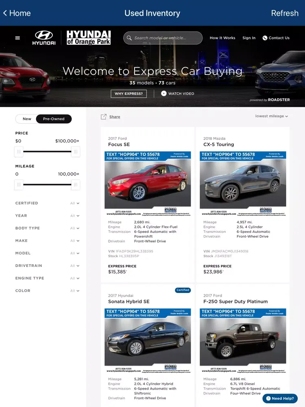The height and width of the screenshot is (407, 305).
Task: Expand the Color filter
Action: pos(47,291)
